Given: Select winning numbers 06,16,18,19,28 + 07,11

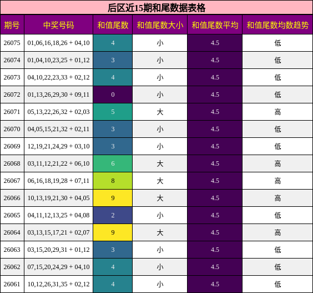Looking at the screenshot, I should (58, 181).
